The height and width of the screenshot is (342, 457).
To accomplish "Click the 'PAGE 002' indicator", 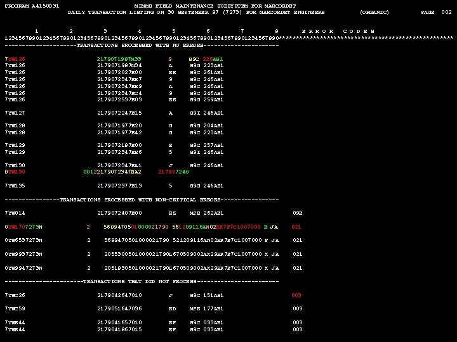I will pyautogui.click(x=436, y=12).
